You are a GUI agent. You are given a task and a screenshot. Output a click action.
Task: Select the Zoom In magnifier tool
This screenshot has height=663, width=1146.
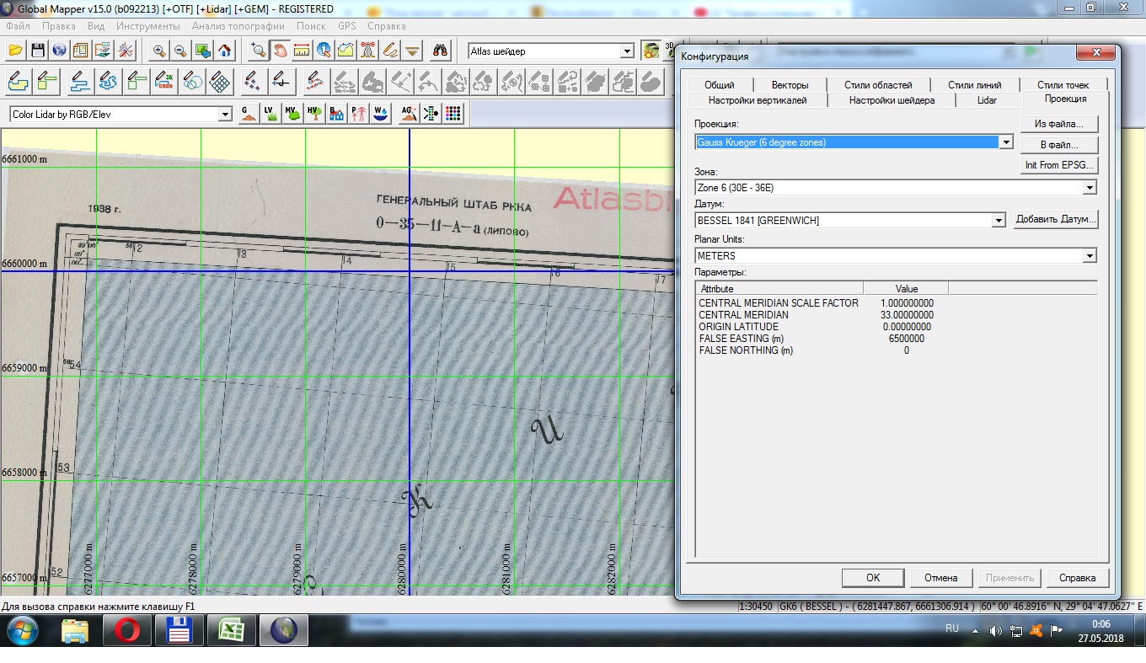[159, 51]
